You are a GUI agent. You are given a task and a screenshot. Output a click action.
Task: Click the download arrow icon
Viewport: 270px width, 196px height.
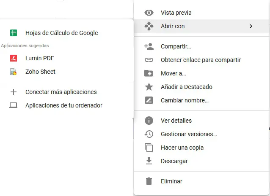(149, 161)
